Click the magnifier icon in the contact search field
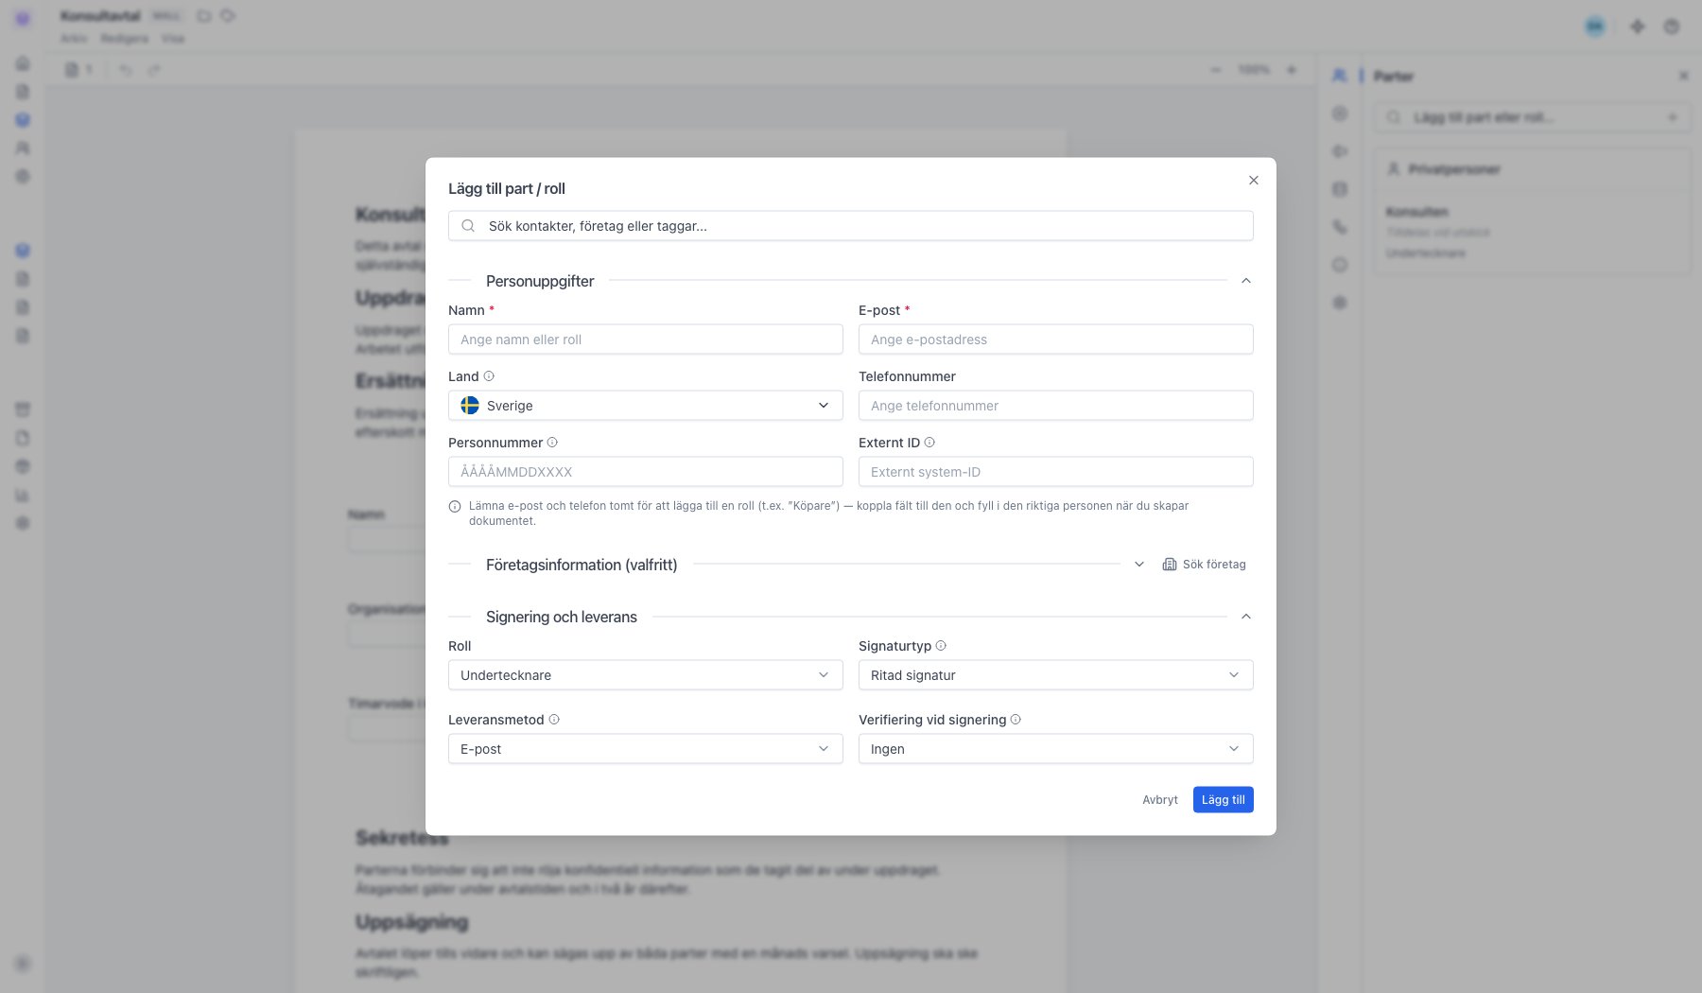This screenshot has height=993, width=1702. click(x=468, y=226)
